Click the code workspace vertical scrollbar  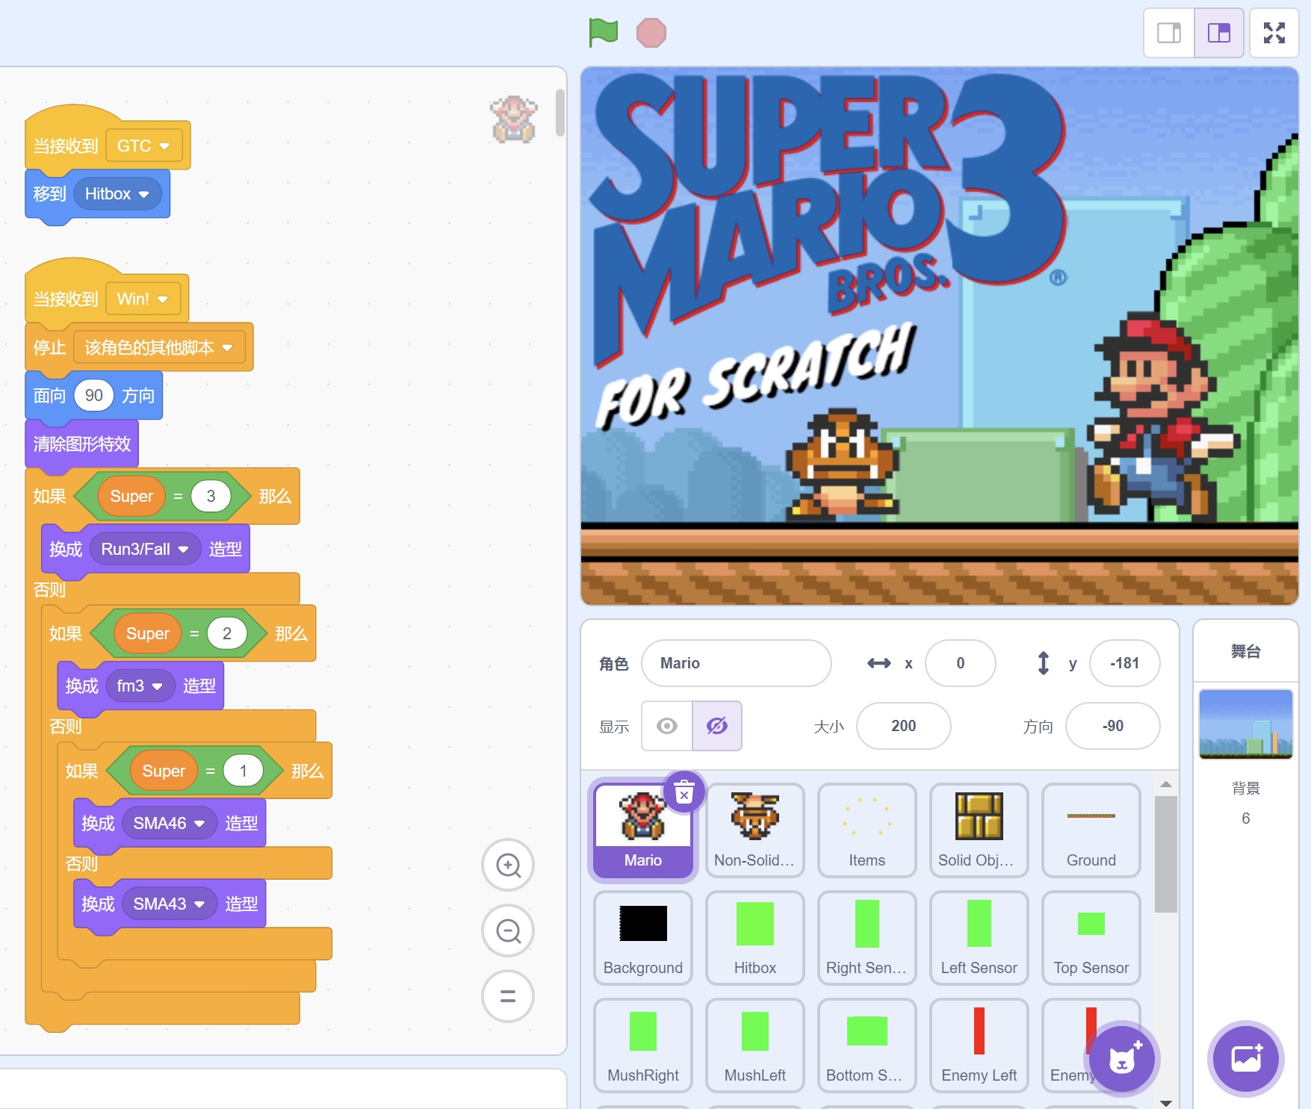pos(560,113)
